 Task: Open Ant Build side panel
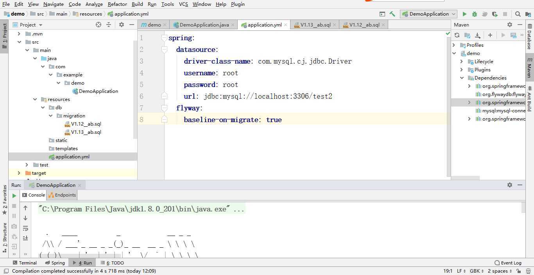[529, 99]
